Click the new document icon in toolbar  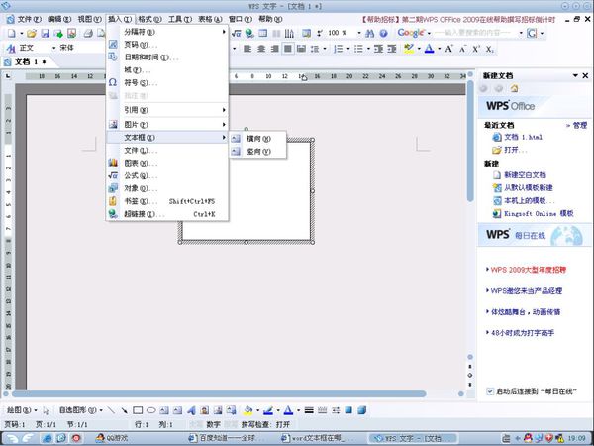(10, 33)
